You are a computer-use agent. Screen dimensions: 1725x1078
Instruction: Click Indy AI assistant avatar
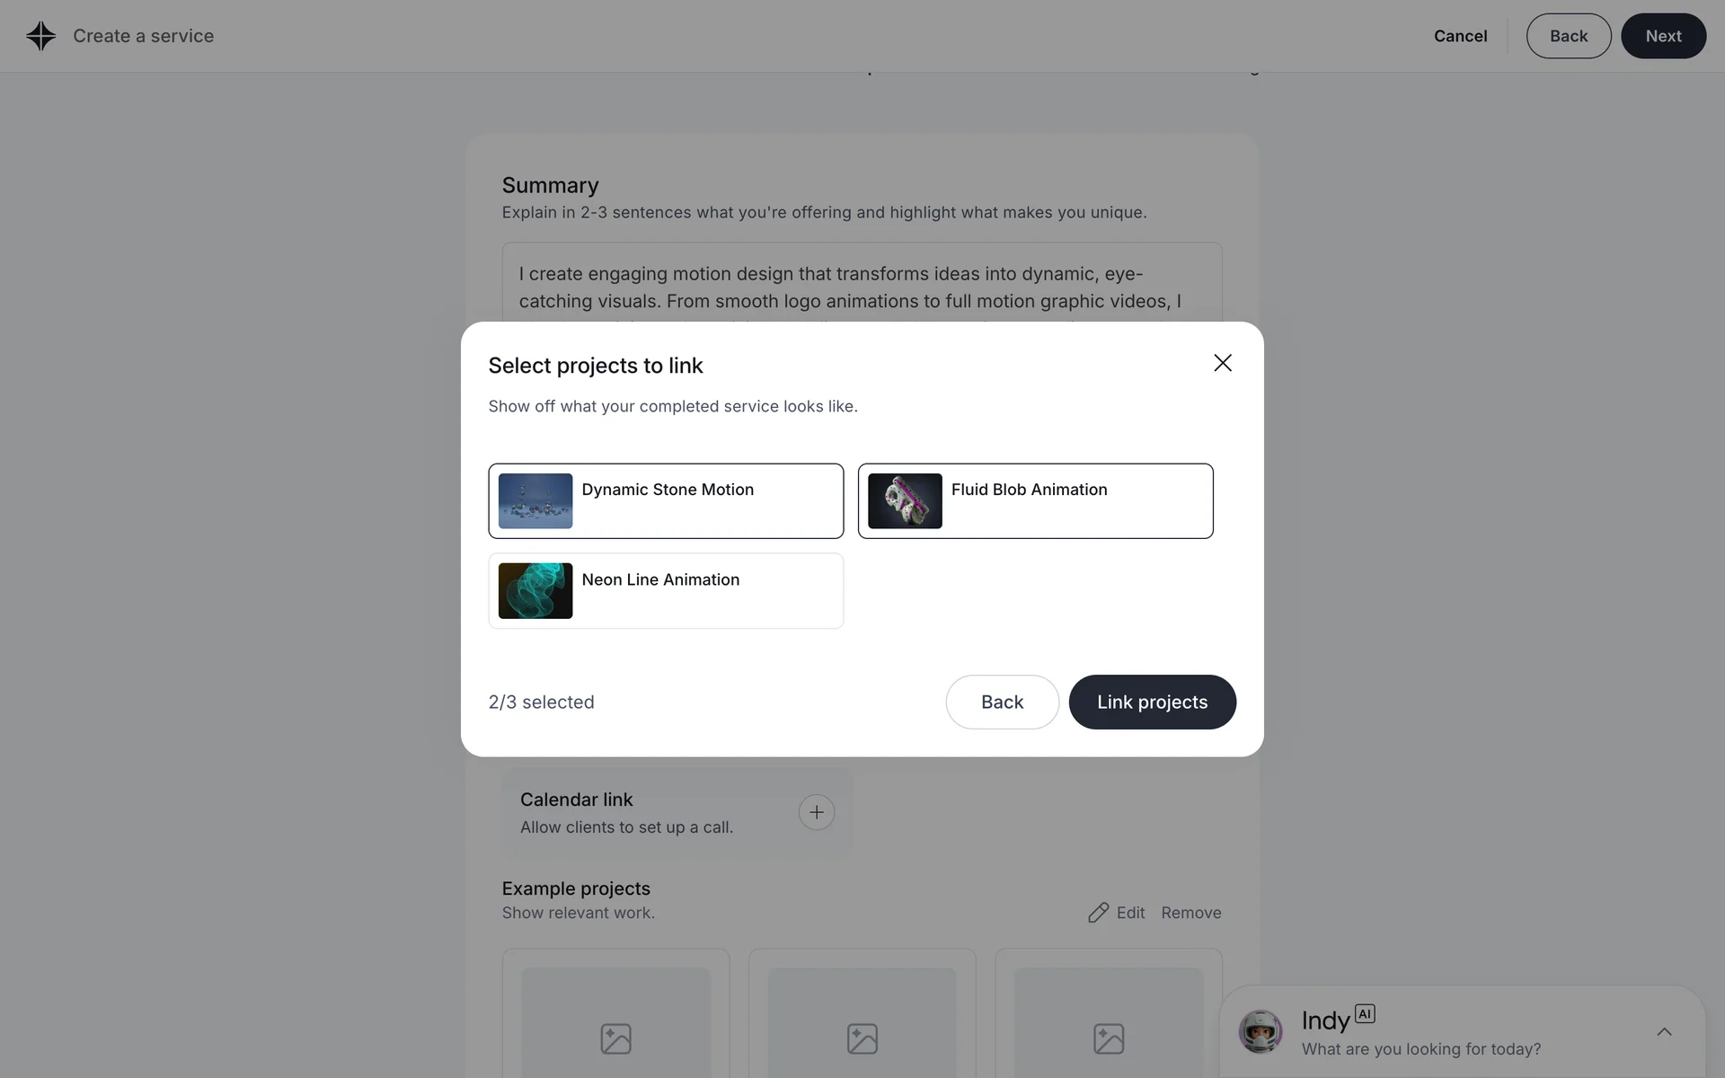click(x=1260, y=1031)
